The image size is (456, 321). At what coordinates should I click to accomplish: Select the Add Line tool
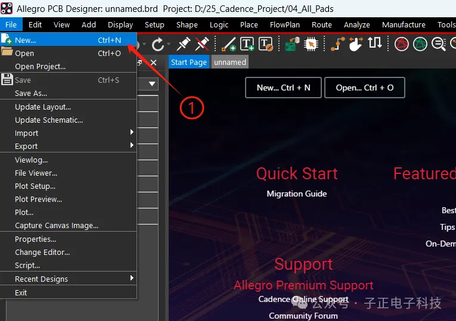point(228,44)
